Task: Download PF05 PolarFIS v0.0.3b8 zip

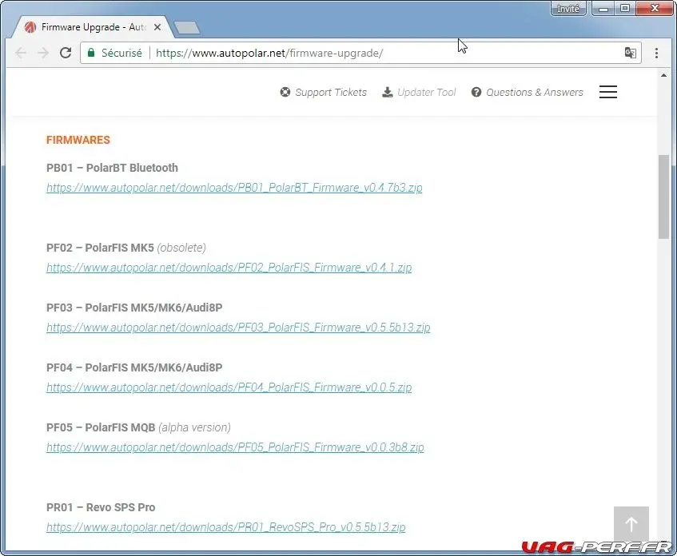Action: coord(235,447)
